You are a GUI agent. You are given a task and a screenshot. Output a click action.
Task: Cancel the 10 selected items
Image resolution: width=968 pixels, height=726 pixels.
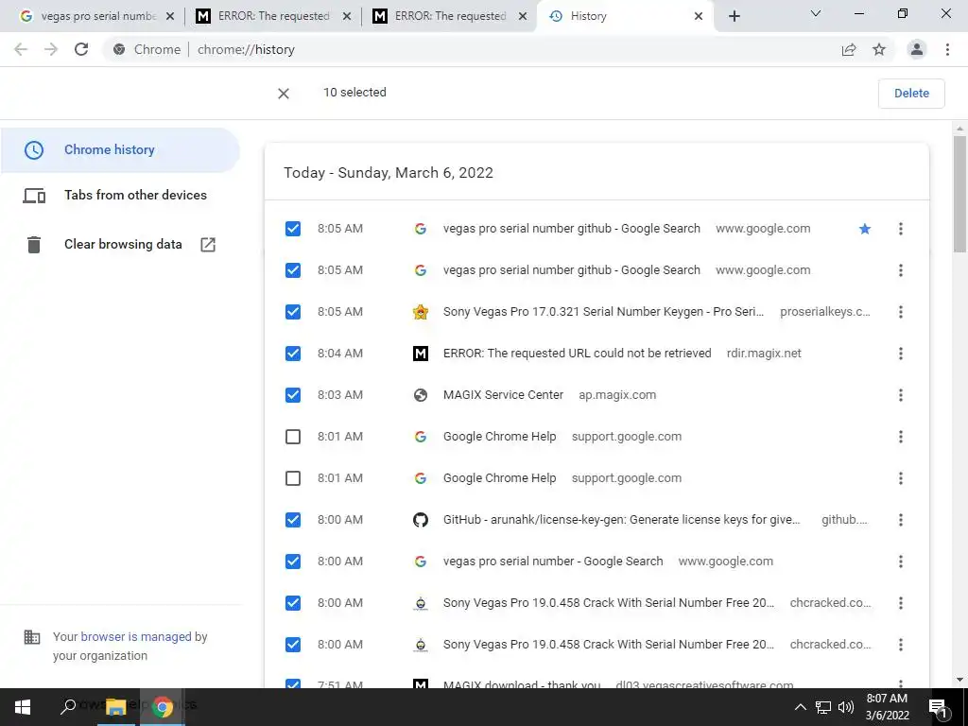284,94
